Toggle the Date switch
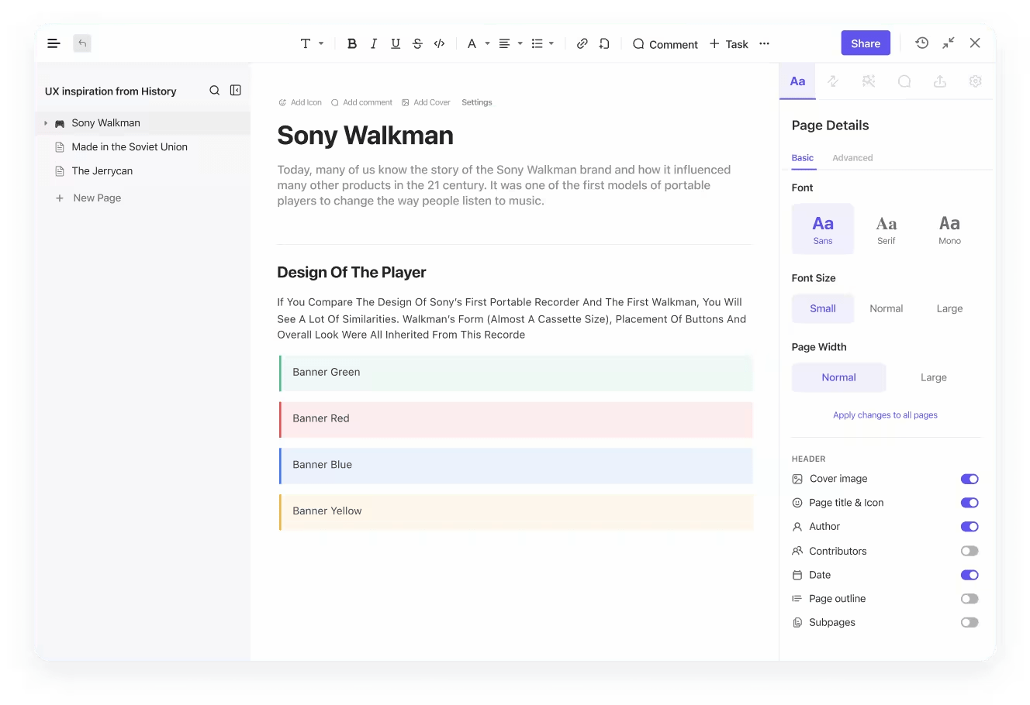This screenshot has height=705, width=1030. 970,575
